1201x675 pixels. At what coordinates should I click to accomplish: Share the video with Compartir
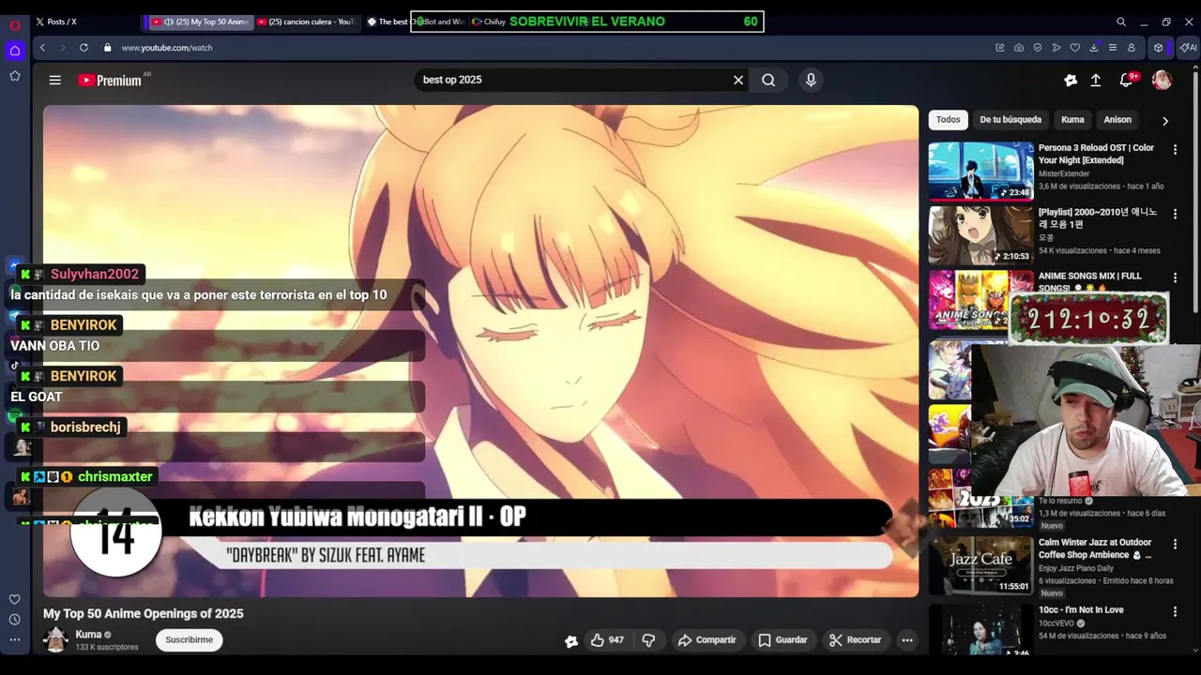click(707, 640)
